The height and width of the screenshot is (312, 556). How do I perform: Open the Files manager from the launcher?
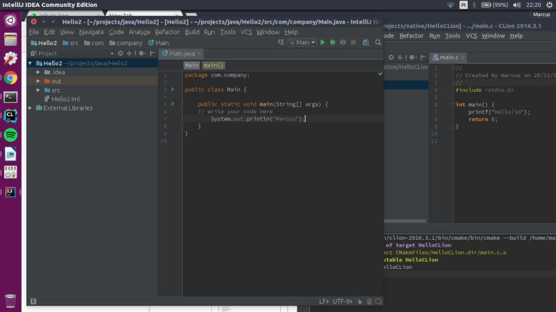(10, 40)
